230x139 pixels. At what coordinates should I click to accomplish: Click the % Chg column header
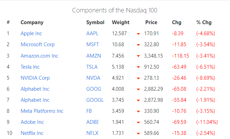[204, 22]
